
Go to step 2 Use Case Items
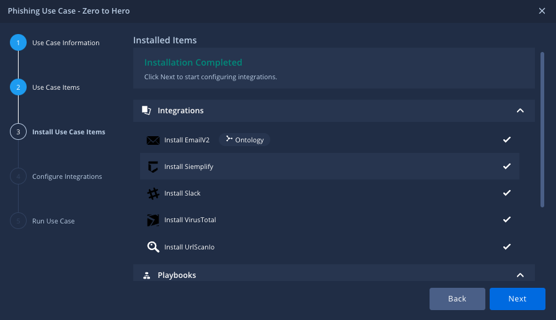(x=18, y=87)
